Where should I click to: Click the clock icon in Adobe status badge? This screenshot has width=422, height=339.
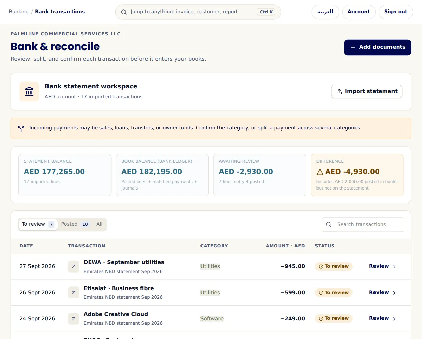(321, 319)
